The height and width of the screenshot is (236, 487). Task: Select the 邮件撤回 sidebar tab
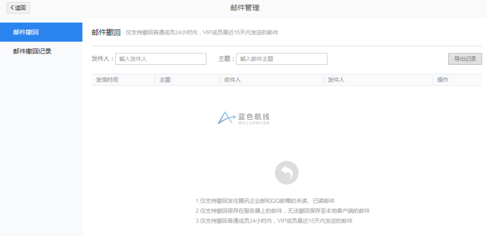(x=41, y=32)
